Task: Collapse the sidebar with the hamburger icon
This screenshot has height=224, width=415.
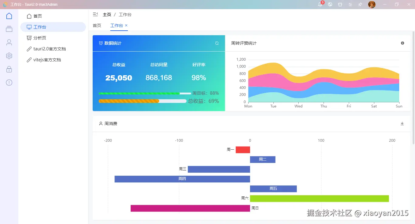Action: coord(95,14)
